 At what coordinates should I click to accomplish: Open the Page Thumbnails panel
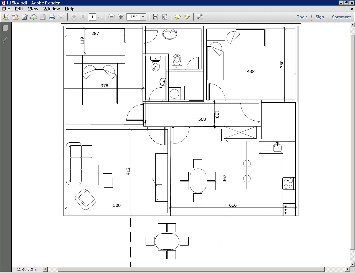(5, 28)
